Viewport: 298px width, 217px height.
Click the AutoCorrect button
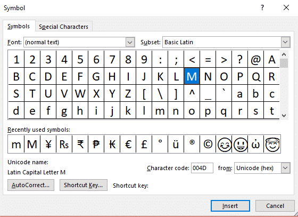click(31, 185)
